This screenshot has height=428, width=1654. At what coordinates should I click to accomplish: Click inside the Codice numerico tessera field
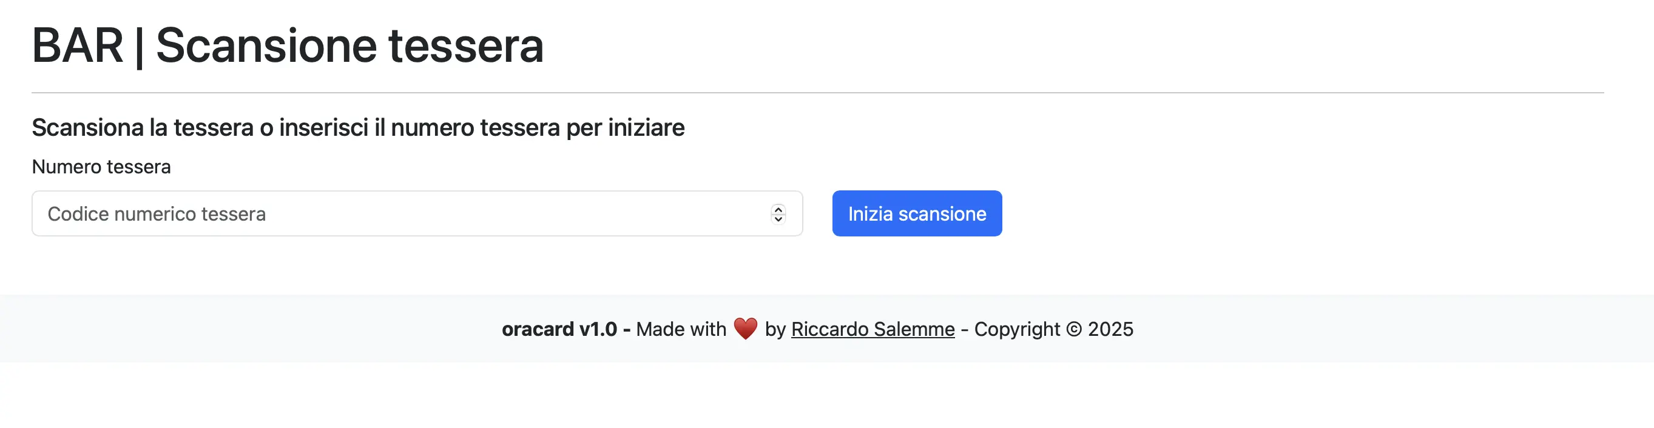point(385,213)
